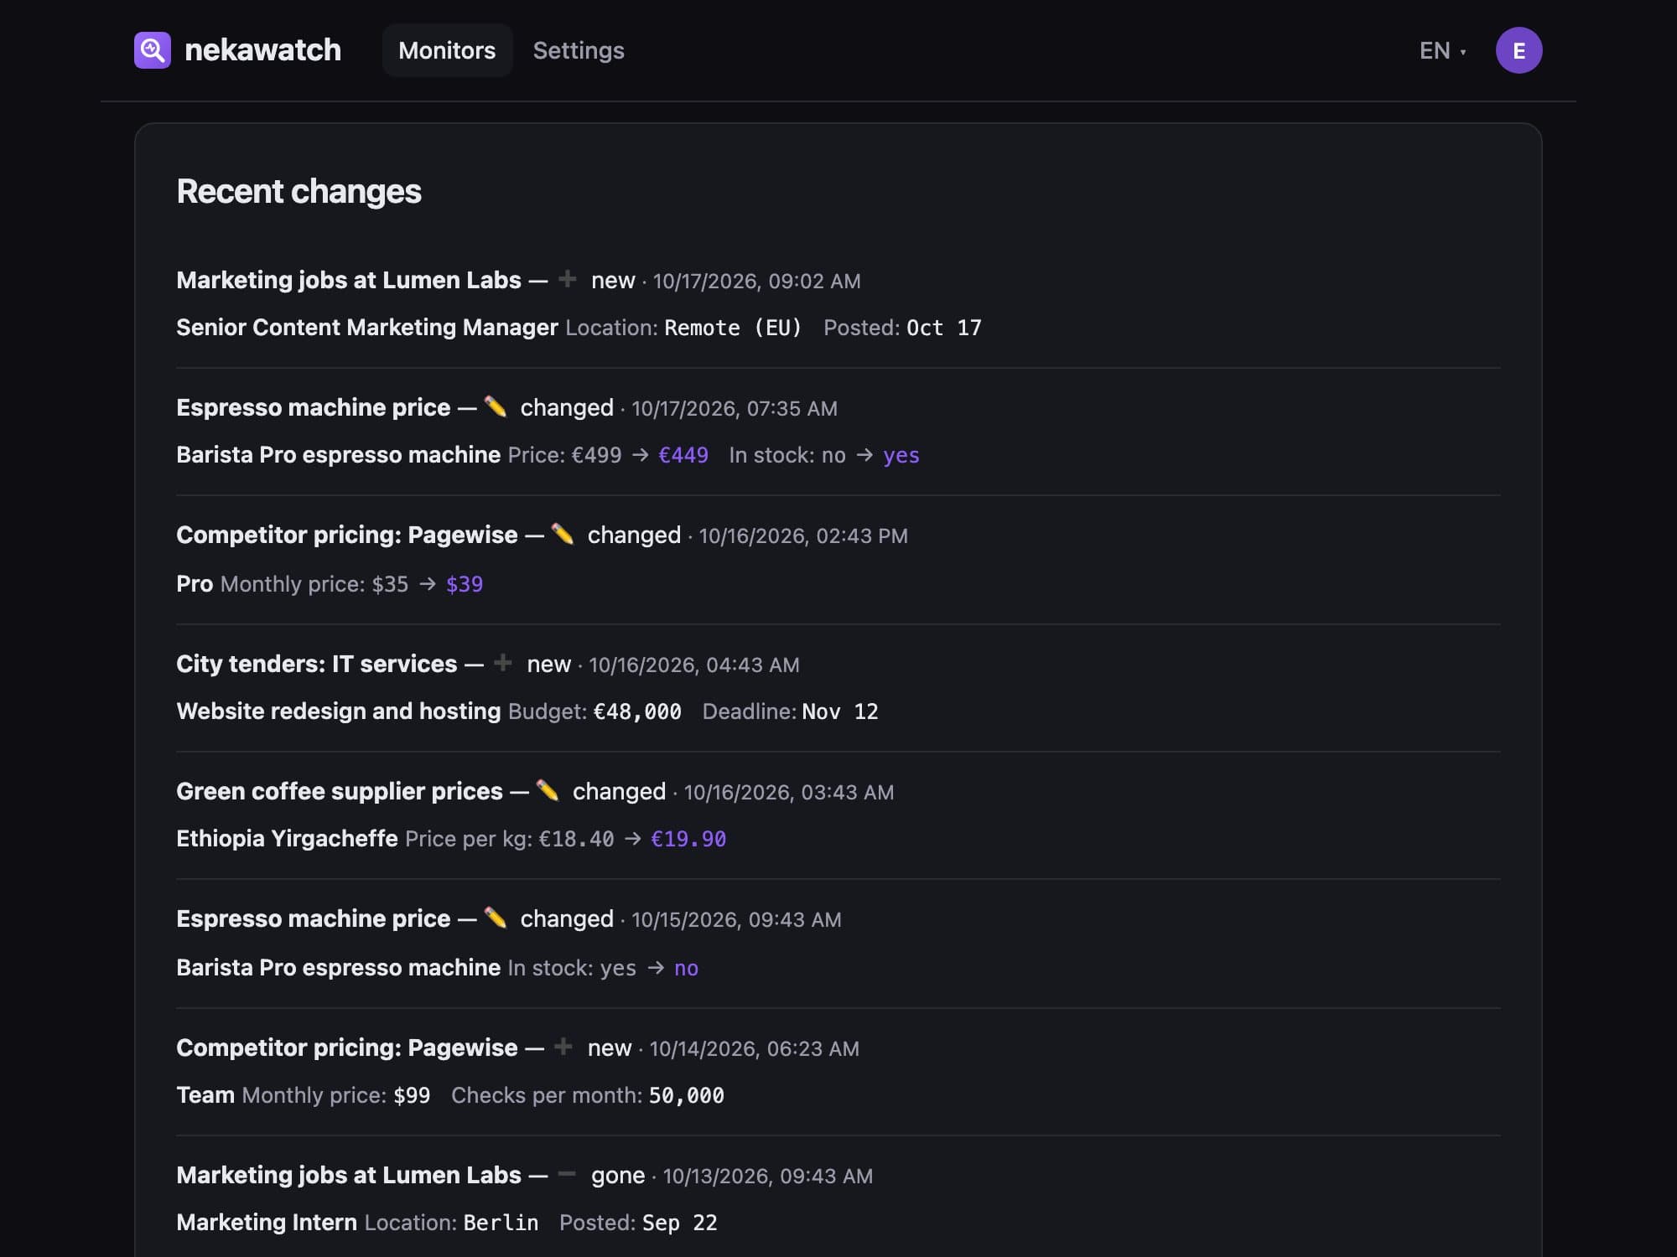
Task: Click the budget value €48,000
Action: (637, 711)
